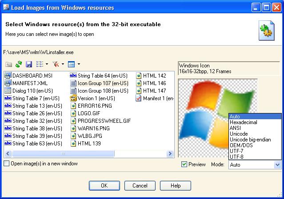Click the go-back folder toolbar icon
284x199 pixels.
pos(9,64)
